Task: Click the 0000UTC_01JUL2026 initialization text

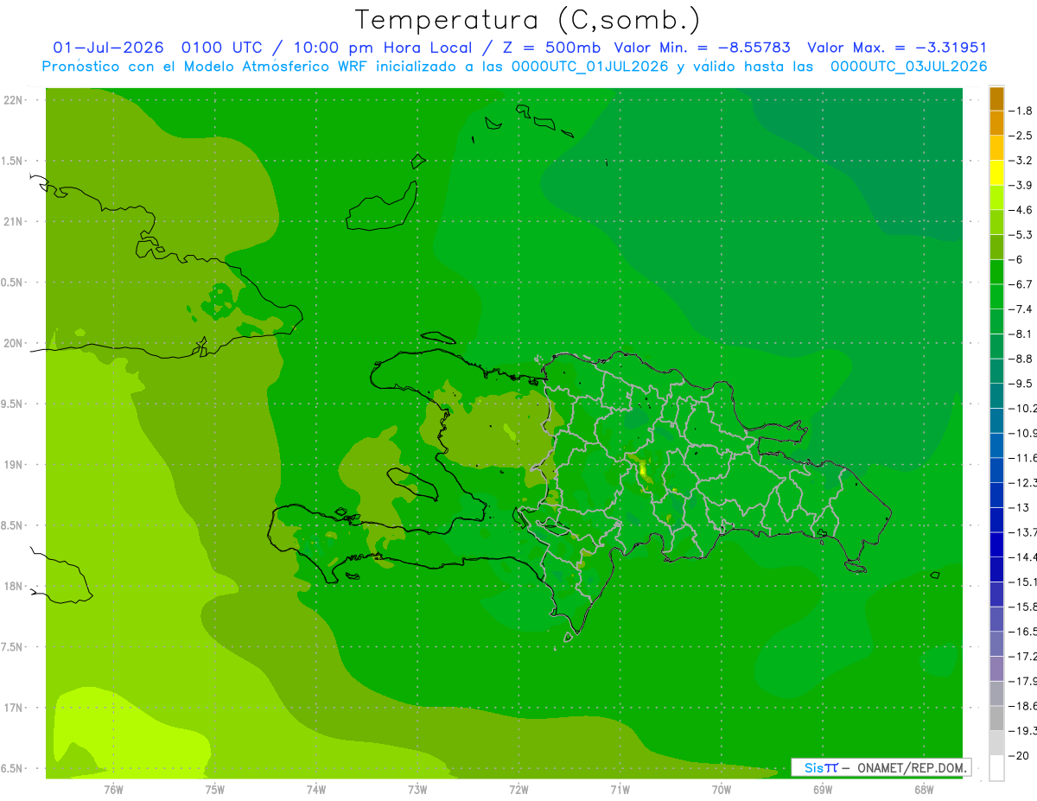Action: pyautogui.click(x=590, y=67)
